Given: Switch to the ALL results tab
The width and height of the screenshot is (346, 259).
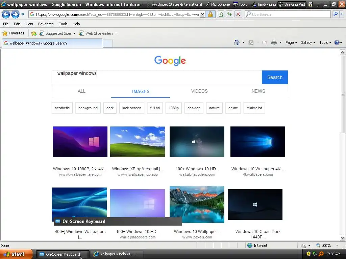Looking at the screenshot, I should click(x=81, y=91).
